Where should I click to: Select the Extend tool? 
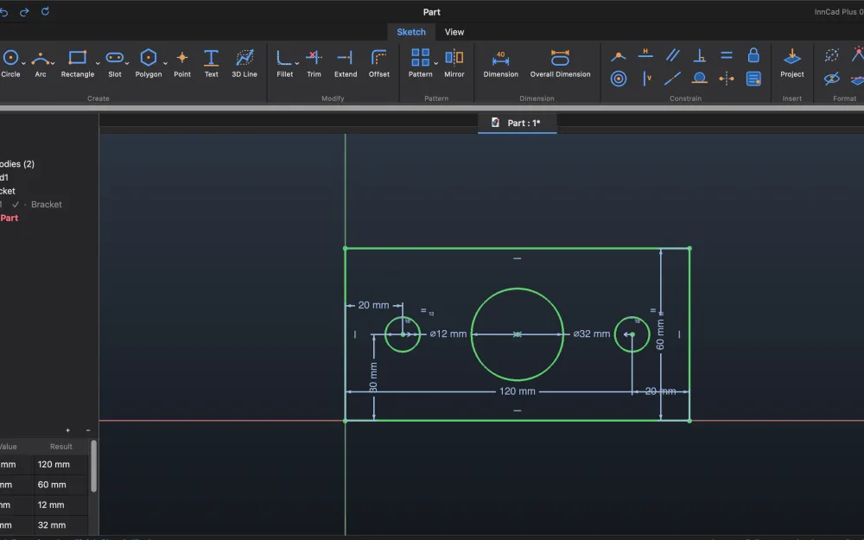pyautogui.click(x=346, y=63)
